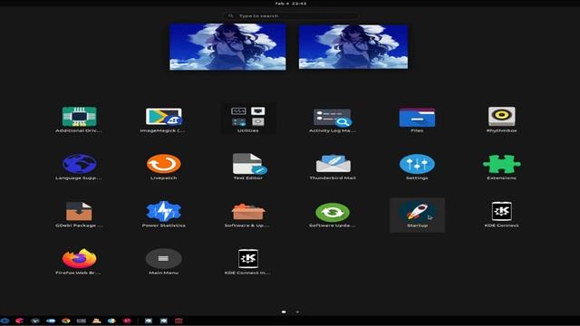Viewport: 580px width, 326px height.
Task: Select the first app grid page dot
Action: (x=284, y=312)
